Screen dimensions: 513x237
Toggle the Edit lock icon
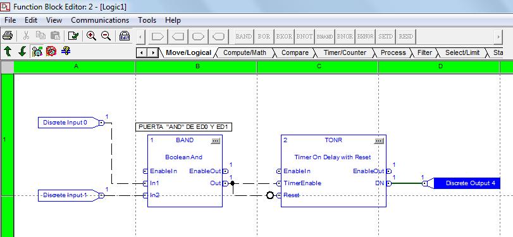[125, 35]
